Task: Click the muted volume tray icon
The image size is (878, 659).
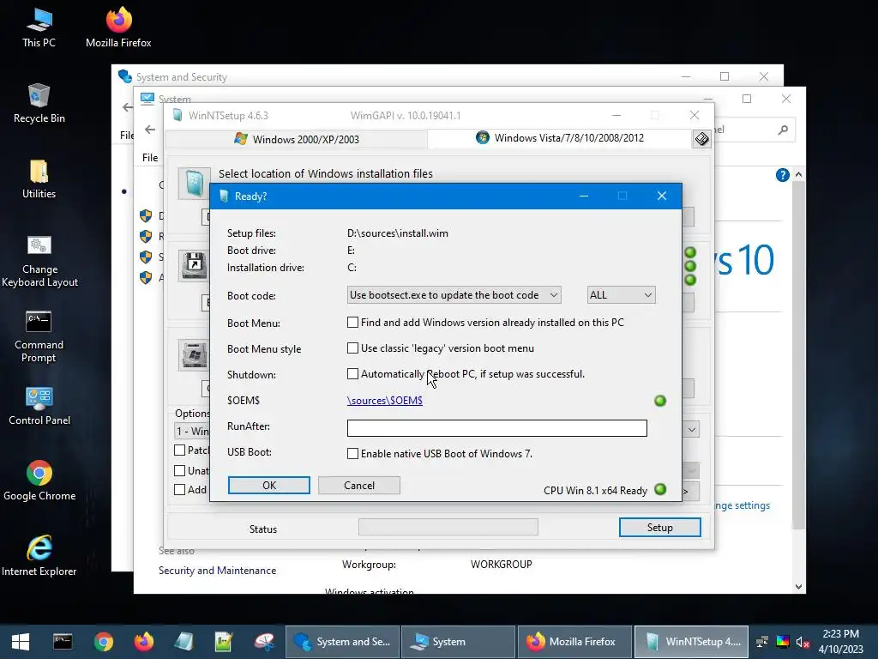Action: tap(803, 642)
